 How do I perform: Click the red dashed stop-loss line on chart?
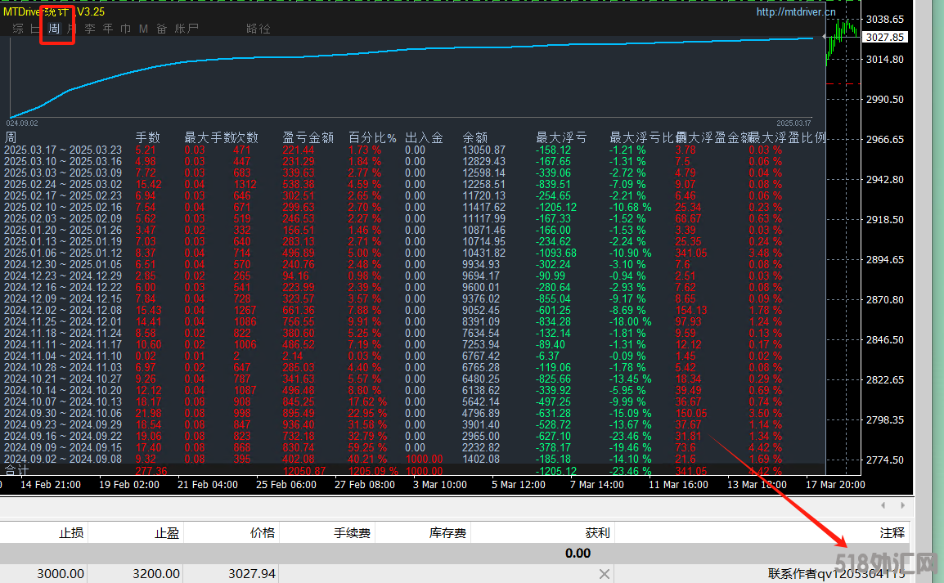click(x=842, y=83)
